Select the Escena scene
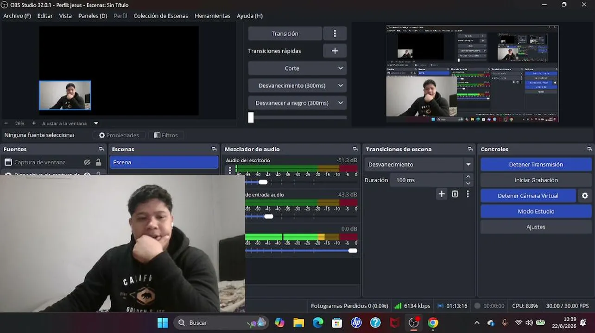The height and width of the screenshot is (333, 595). [164, 162]
